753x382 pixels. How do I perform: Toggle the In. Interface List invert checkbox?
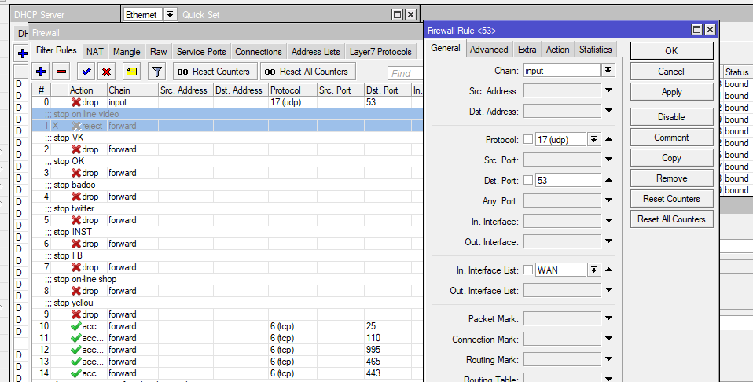(x=528, y=270)
